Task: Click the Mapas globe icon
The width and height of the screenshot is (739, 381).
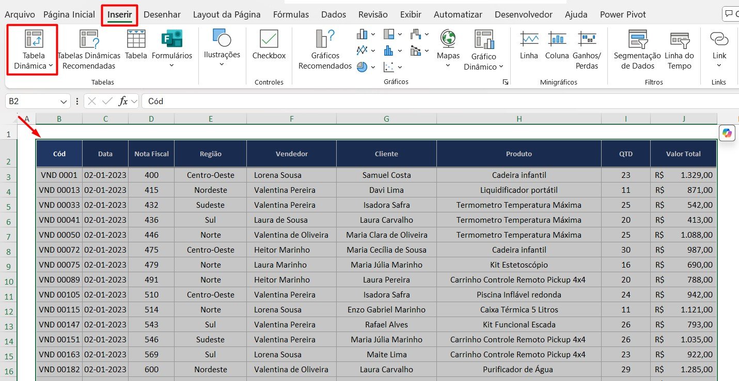Action: (448, 39)
